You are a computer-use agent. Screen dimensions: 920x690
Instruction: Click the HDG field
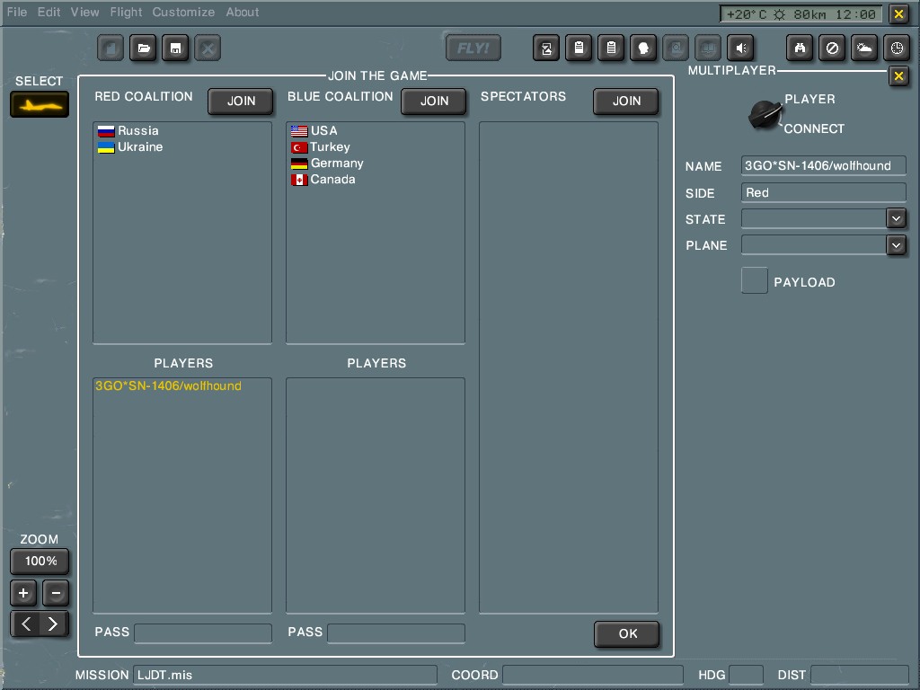coord(746,675)
